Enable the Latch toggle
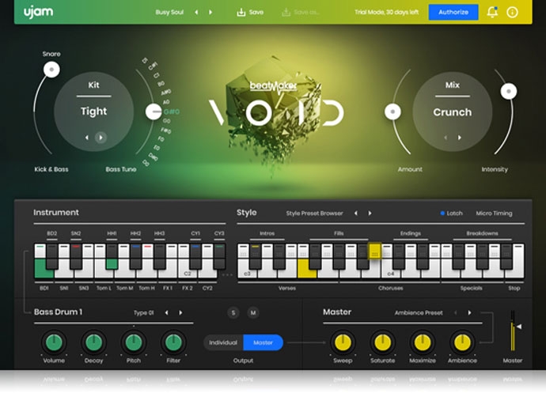Screen dimensions: 546x397 (x=450, y=213)
